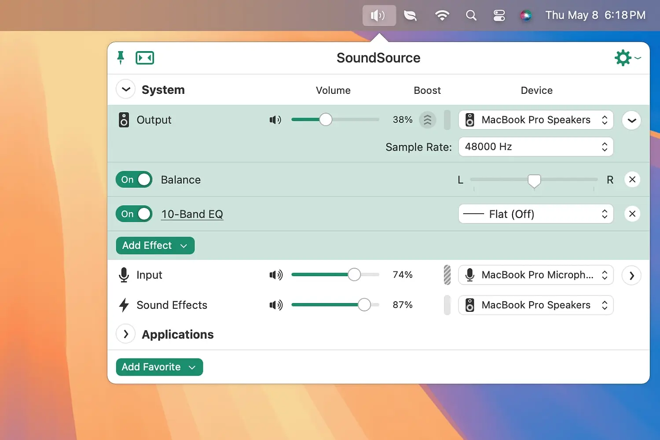This screenshot has height=440, width=660.
Task: Pin the SoundSource window open
Action: (121, 58)
